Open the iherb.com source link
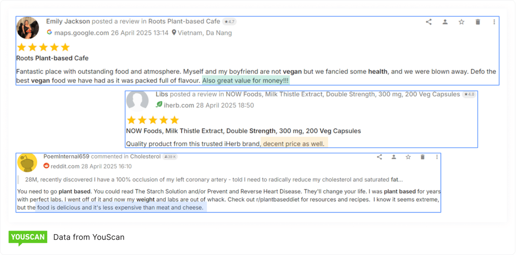The image size is (516, 255). tap(179, 105)
